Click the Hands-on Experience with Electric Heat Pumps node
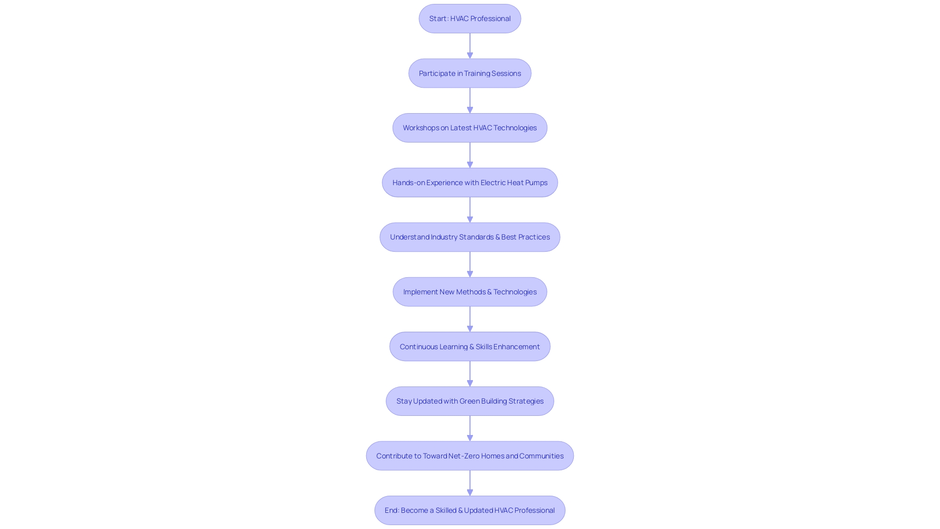The height and width of the screenshot is (529, 940). click(x=470, y=182)
